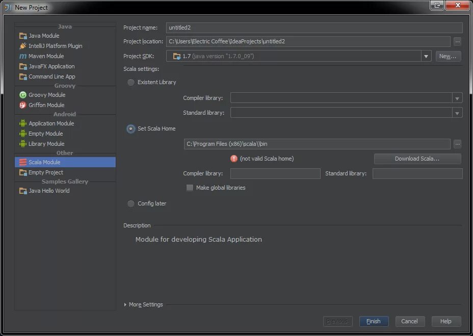Click the Scala home path field
Screen dimensions: 473x336
click(x=317, y=144)
